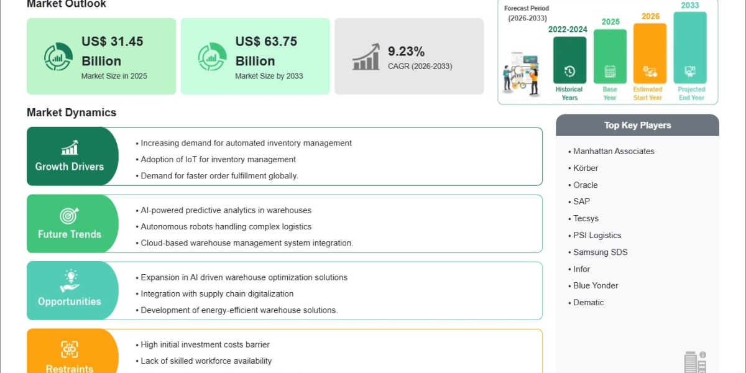
Task: Click the 9.23% CAGR value
Action: tap(406, 51)
